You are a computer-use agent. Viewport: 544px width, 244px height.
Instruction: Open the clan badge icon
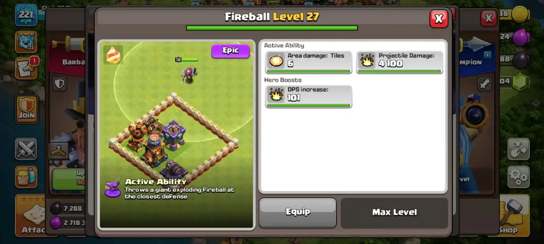(26, 42)
